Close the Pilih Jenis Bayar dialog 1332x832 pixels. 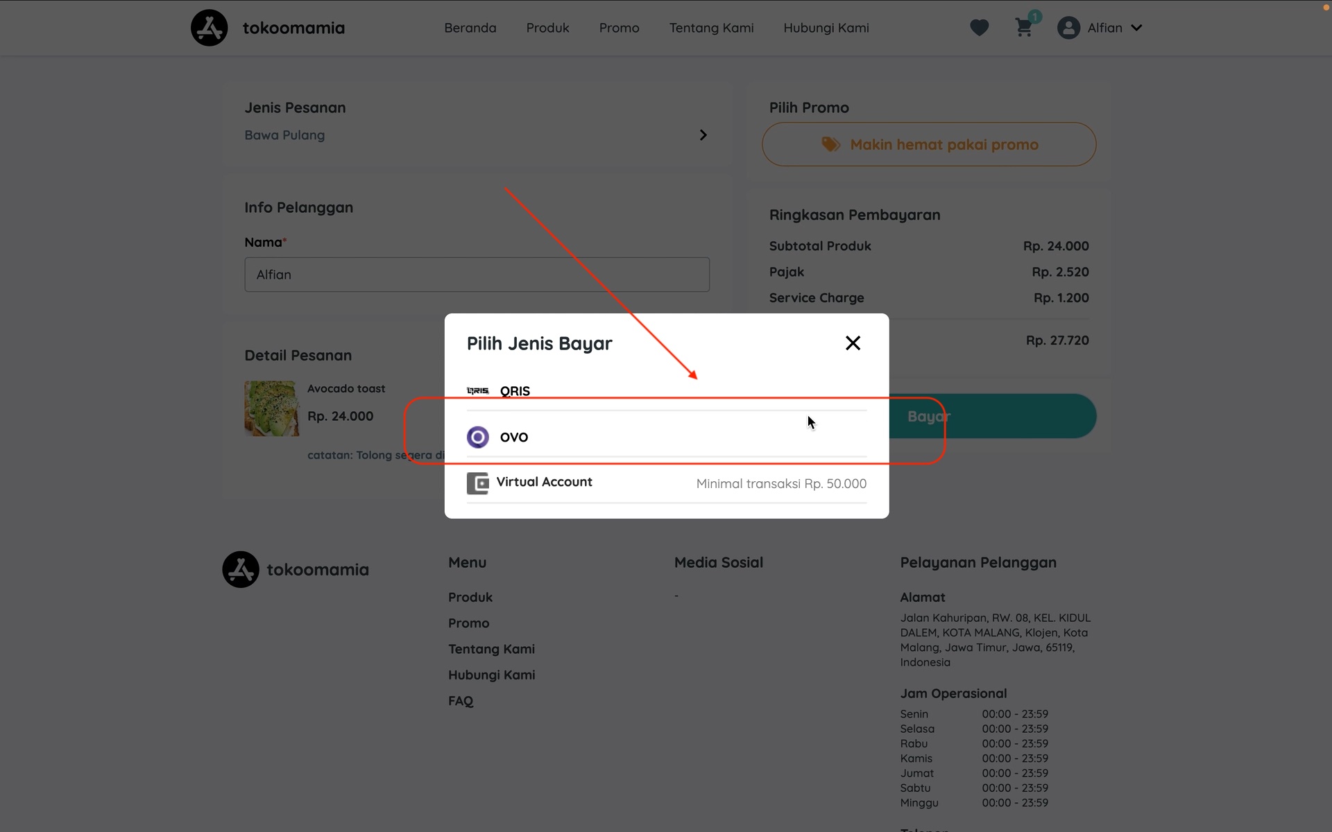[x=853, y=343]
